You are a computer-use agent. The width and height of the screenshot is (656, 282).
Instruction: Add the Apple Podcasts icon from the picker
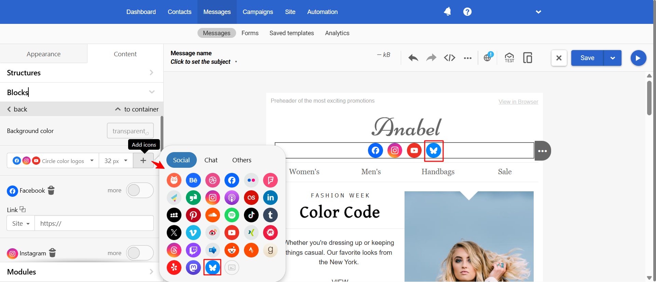pos(232,197)
